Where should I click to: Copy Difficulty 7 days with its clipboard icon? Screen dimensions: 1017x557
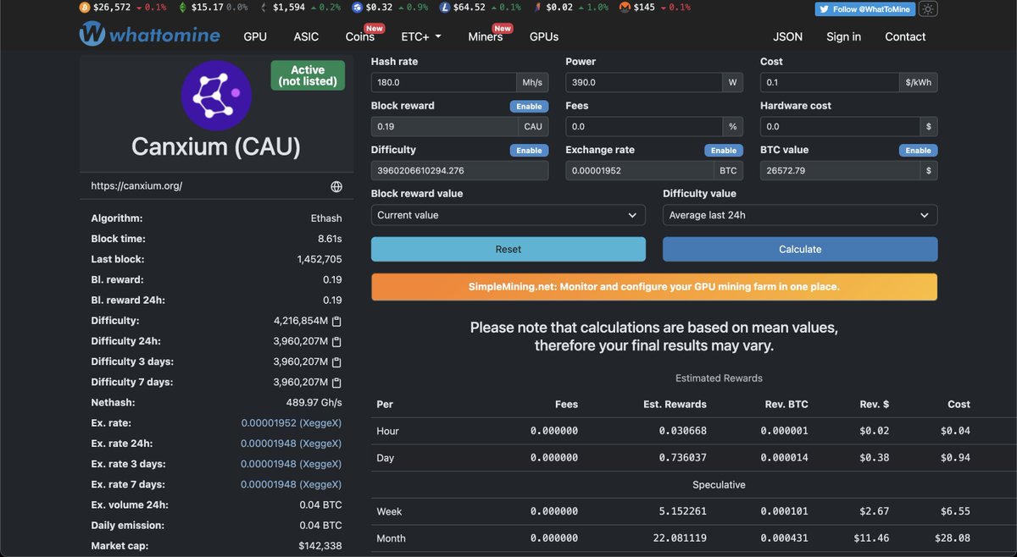point(336,383)
